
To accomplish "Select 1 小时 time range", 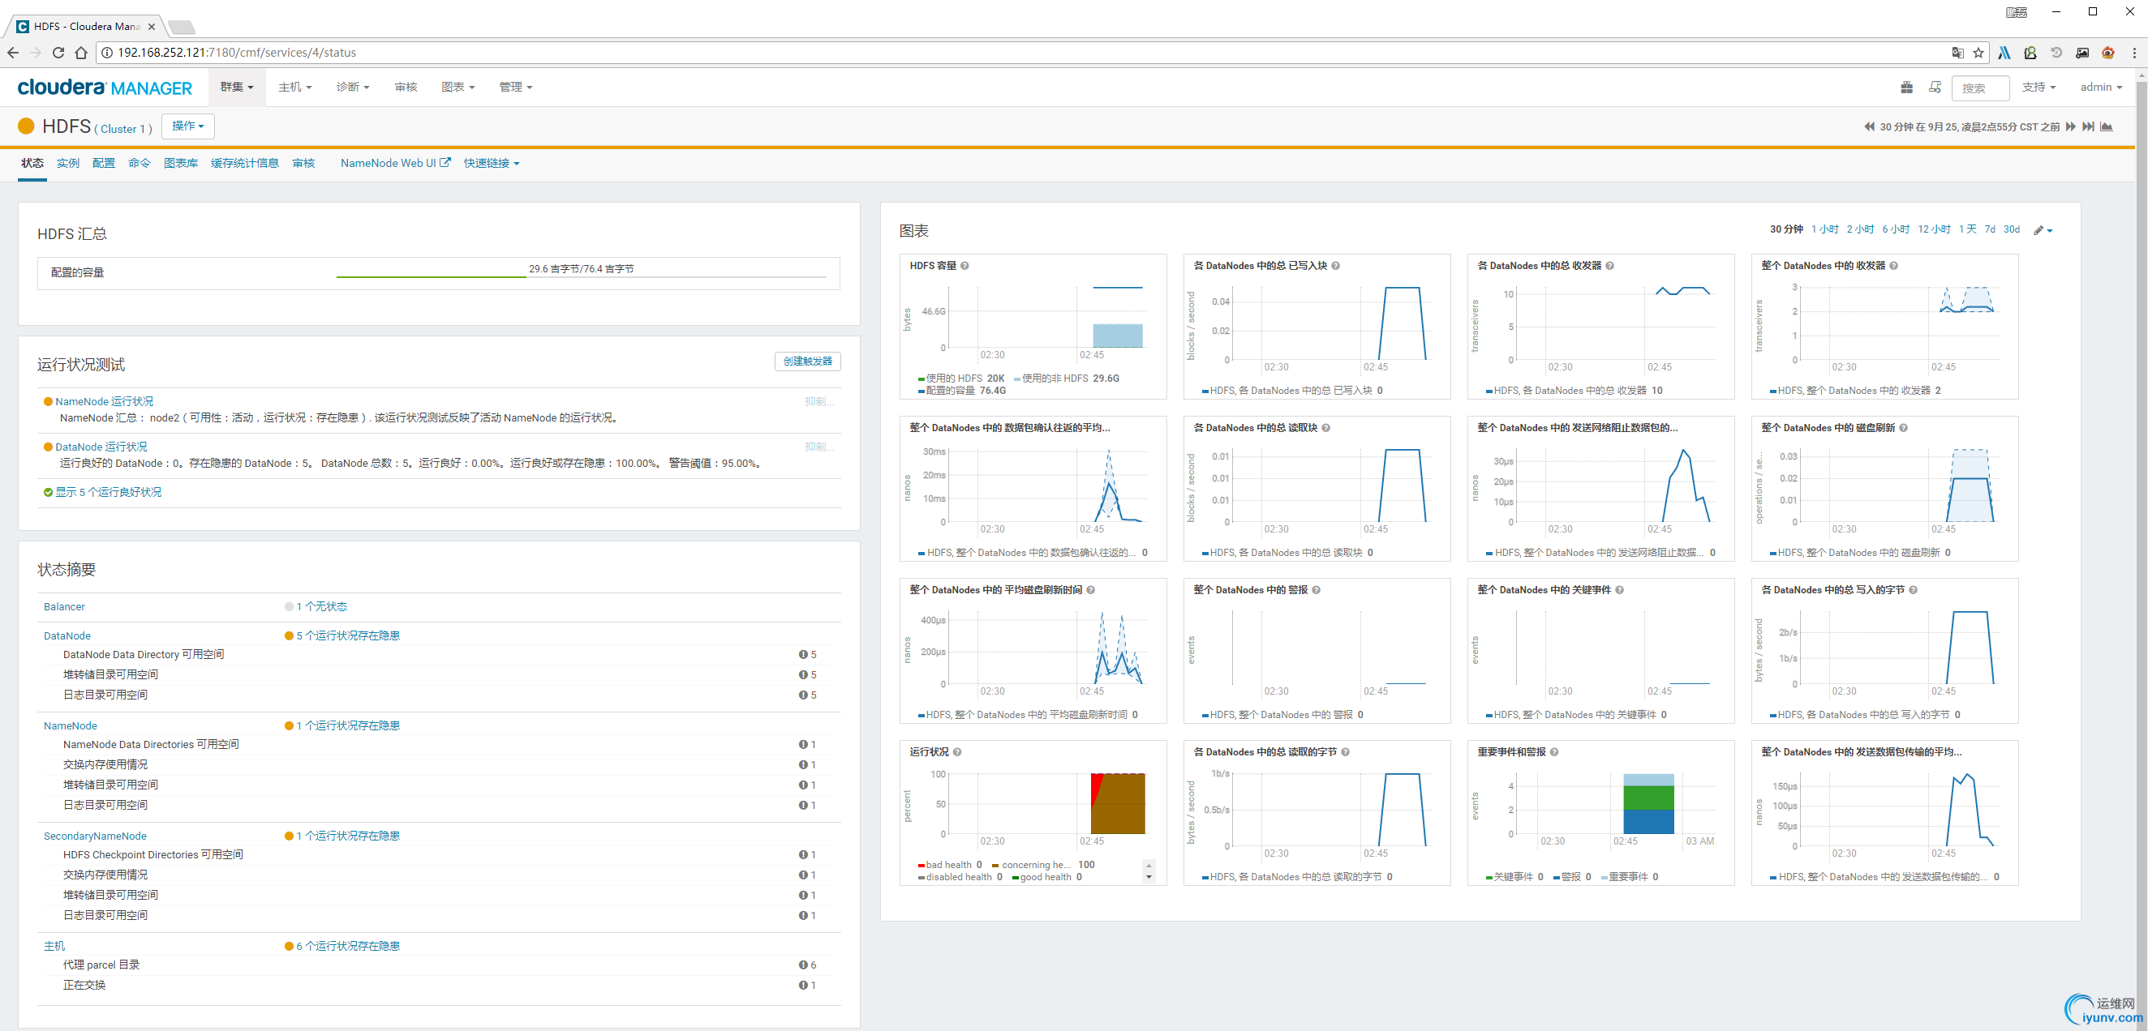I will tap(1824, 230).
